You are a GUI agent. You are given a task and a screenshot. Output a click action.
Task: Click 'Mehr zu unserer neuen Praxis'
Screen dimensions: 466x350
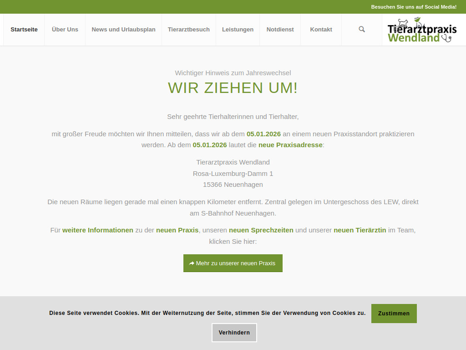[x=233, y=263]
